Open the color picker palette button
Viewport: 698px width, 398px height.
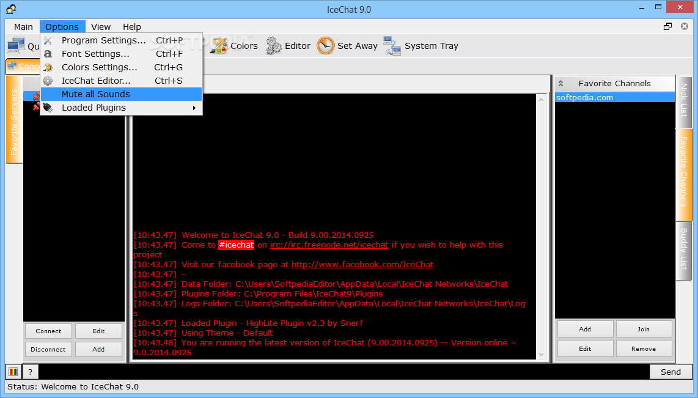13,372
